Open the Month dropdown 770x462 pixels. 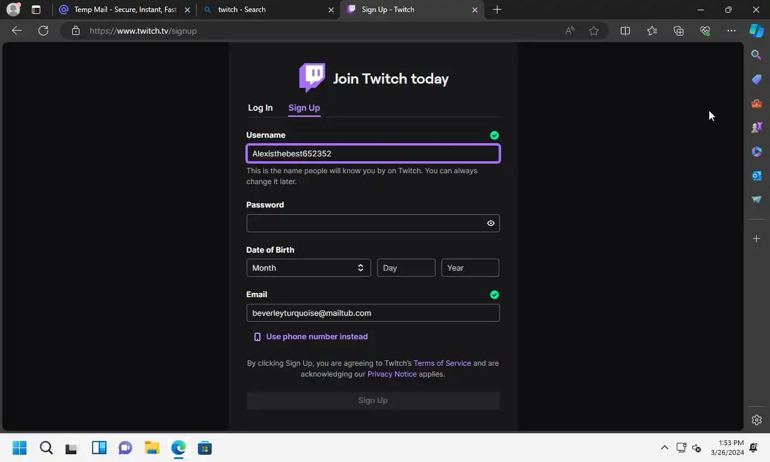(309, 268)
